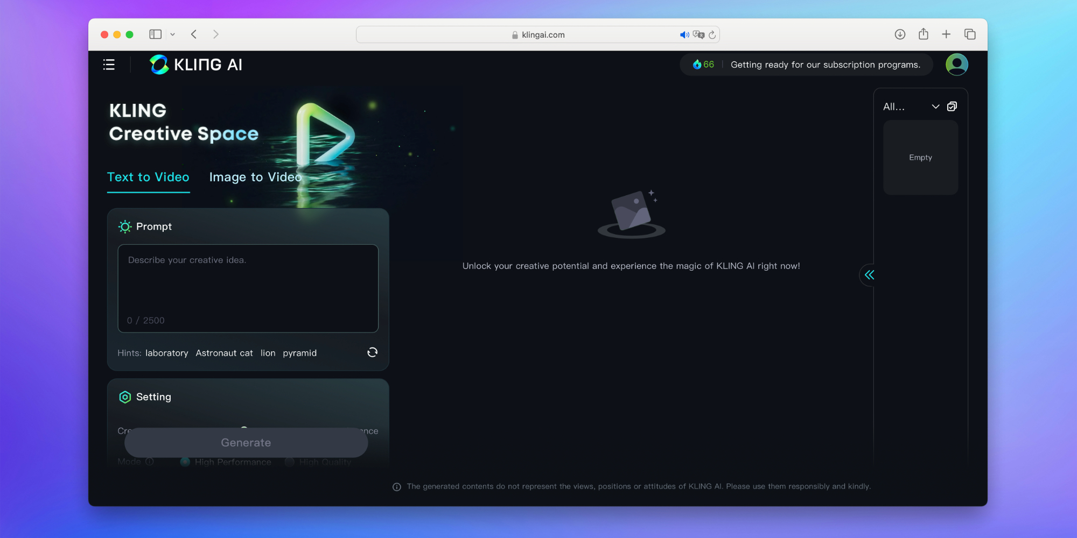Open the Safari share menu

(924, 34)
